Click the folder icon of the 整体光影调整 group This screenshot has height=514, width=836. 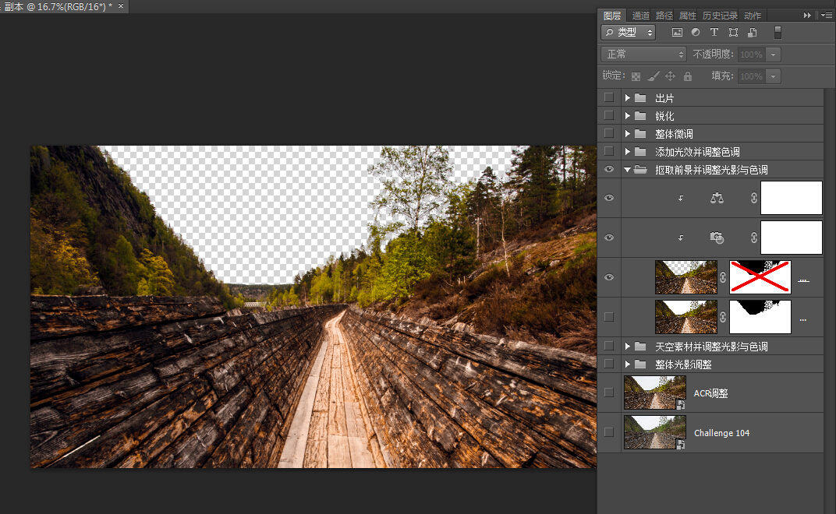coord(640,364)
